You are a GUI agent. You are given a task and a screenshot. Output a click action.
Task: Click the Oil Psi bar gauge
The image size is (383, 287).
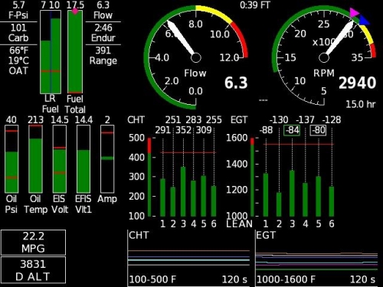click(11, 158)
